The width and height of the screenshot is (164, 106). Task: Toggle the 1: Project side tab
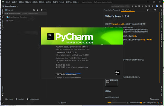(x=3, y=13)
